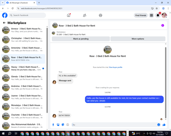The image size is (171, 136).
Task: Open Christopher chat in Marketplace list
Action: click(23, 40)
